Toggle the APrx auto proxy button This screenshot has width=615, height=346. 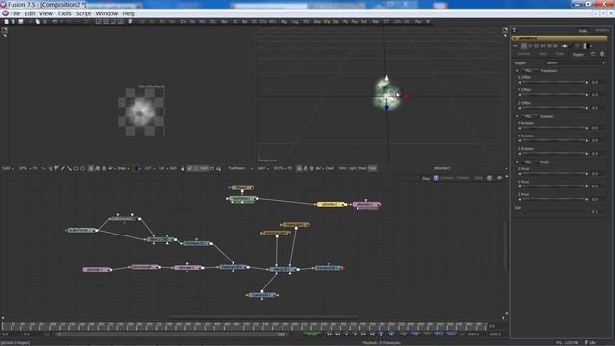(x=439, y=334)
